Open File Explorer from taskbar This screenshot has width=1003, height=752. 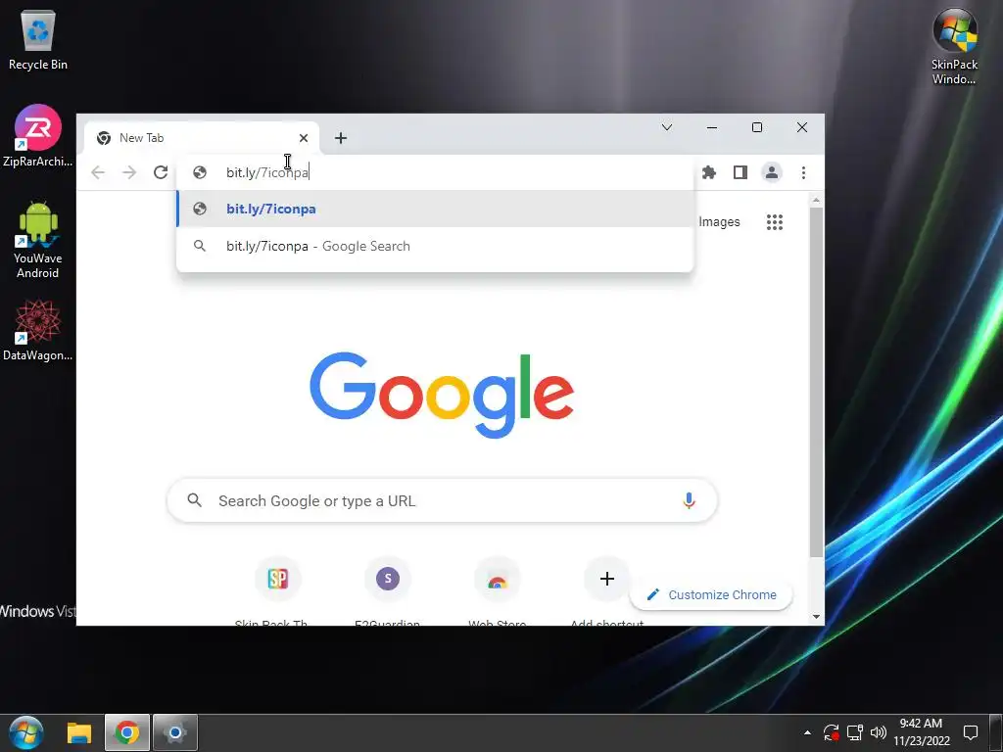[x=79, y=732]
